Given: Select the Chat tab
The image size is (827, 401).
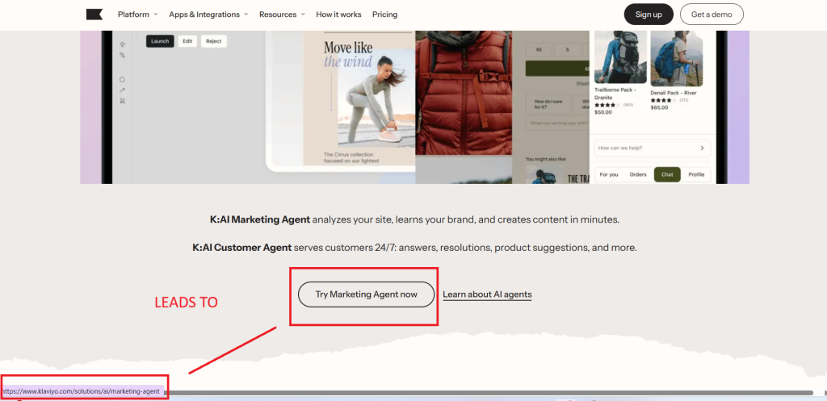Looking at the screenshot, I should point(667,174).
